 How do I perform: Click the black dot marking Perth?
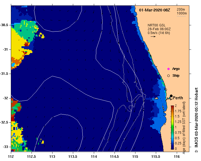click(171, 96)
